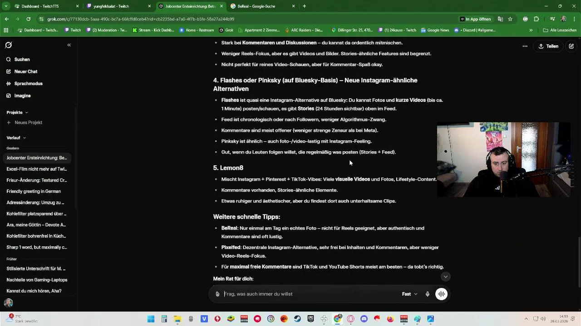Open the Chrome tab search dropdown
The height and width of the screenshot is (326, 581).
pos(6,6)
